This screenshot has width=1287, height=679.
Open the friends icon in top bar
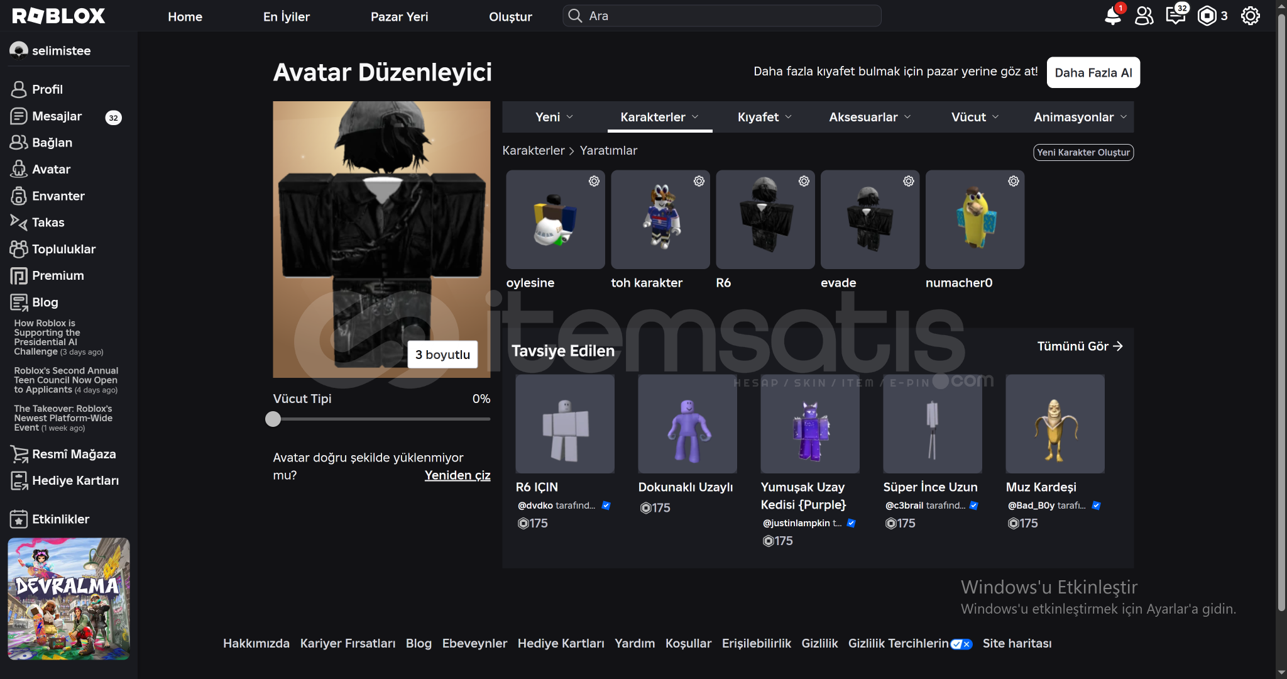(x=1144, y=16)
